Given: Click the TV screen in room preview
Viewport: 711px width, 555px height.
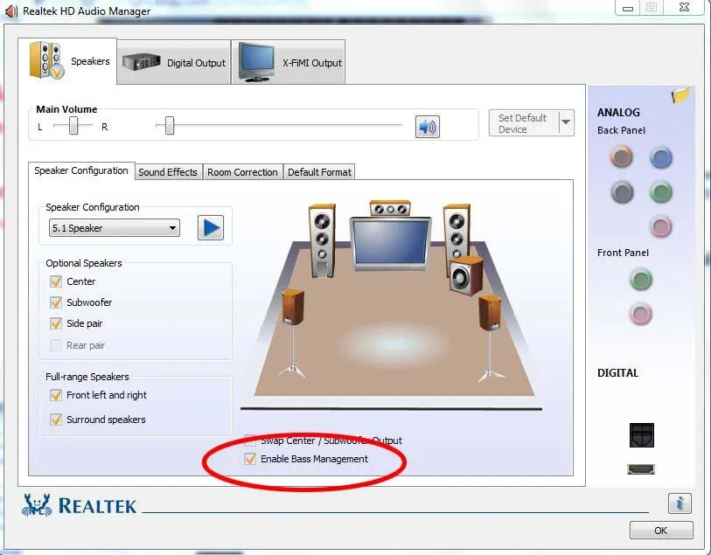Looking at the screenshot, I should 390,244.
